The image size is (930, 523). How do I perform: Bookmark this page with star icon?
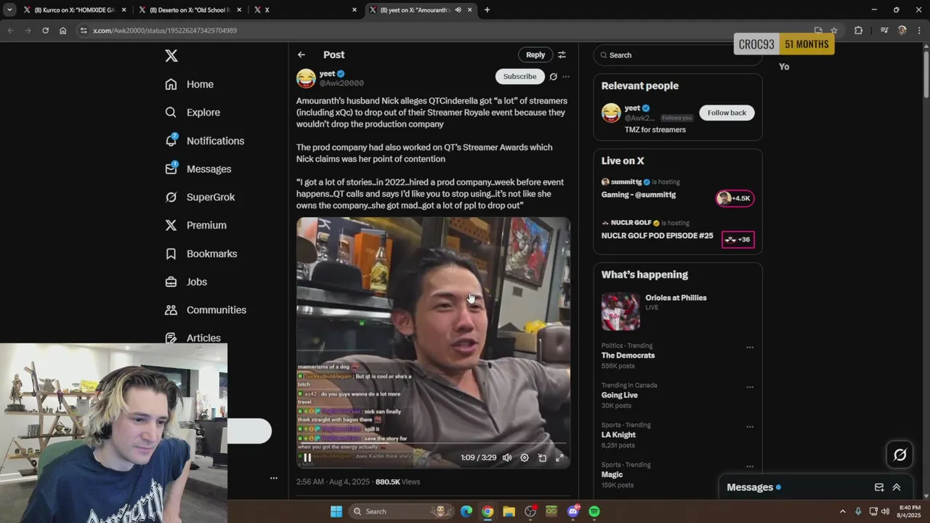click(x=834, y=31)
